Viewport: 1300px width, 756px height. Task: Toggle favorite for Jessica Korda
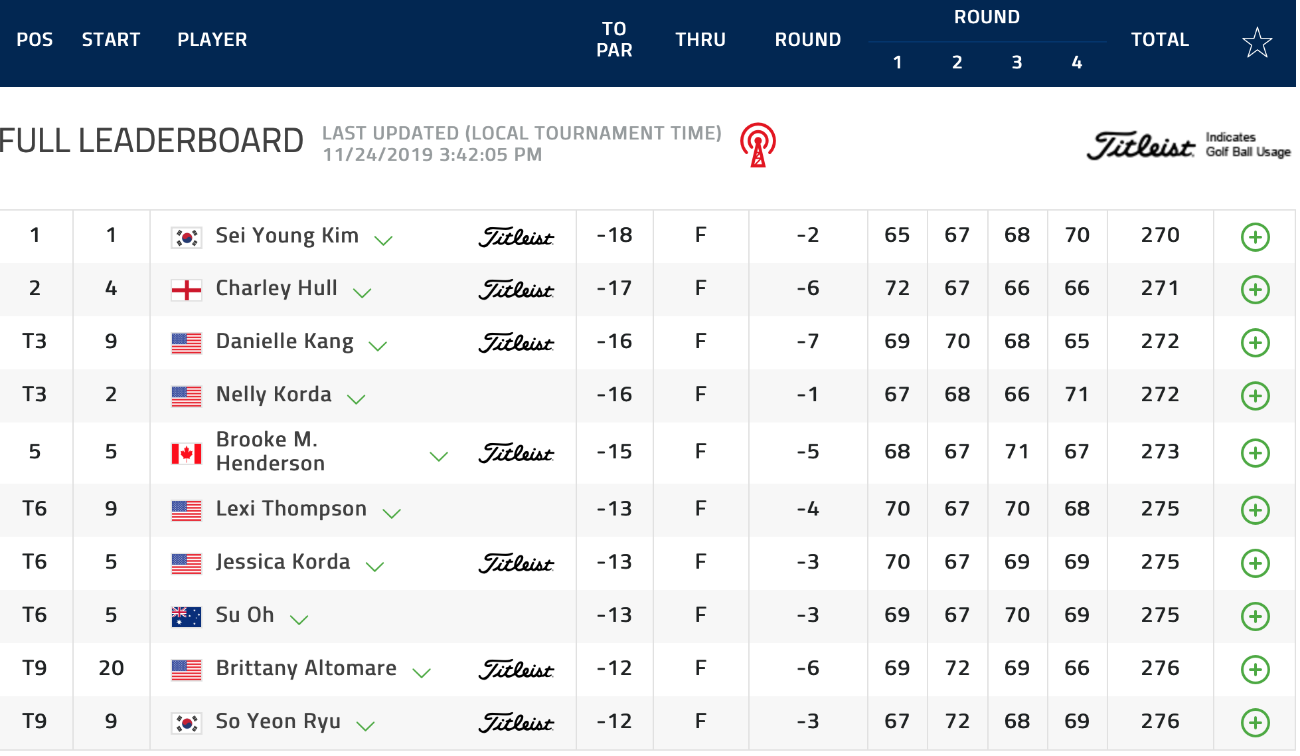(x=1255, y=563)
